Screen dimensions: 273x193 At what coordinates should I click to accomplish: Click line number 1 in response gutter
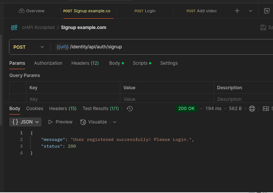[x=21, y=133]
